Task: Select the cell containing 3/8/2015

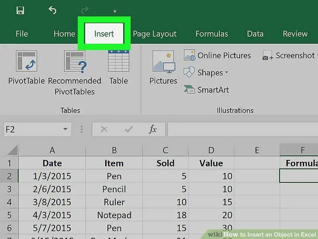Action: coord(52,202)
